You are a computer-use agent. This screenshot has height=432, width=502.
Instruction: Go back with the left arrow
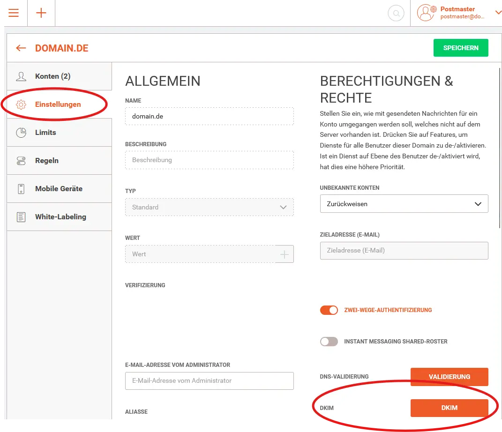[21, 48]
